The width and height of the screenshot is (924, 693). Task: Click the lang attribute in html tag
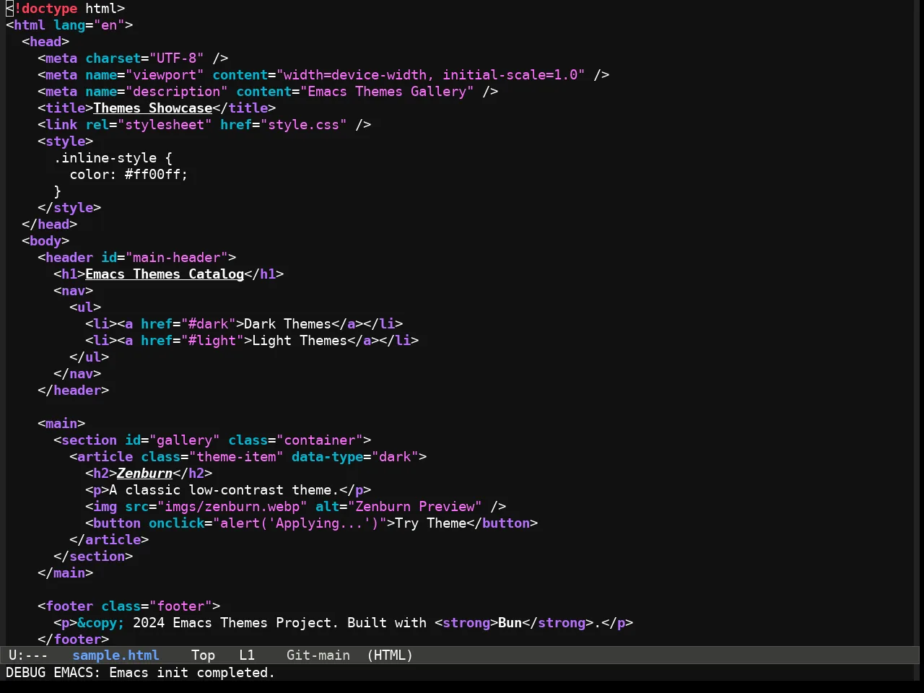tap(69, 25)
